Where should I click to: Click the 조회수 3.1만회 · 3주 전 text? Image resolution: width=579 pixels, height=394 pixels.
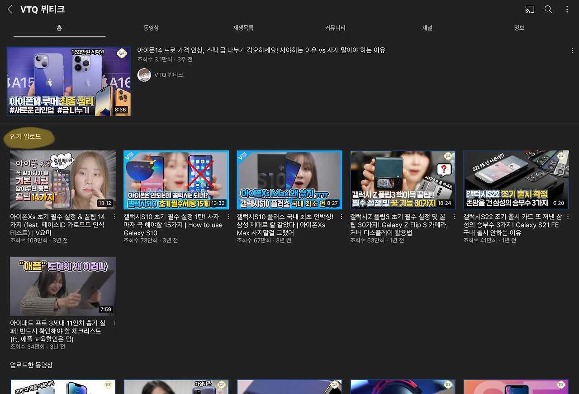[x=165, y=60]
